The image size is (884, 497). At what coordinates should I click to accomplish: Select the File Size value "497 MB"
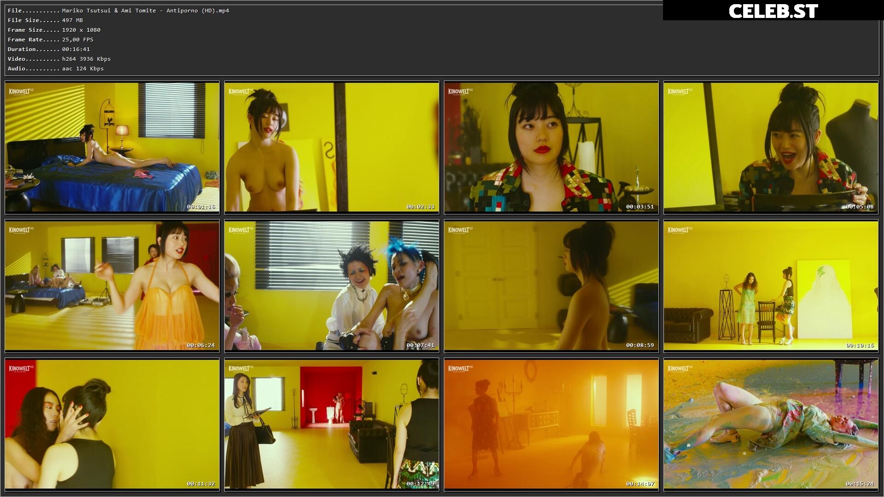[x=72, y=20]
